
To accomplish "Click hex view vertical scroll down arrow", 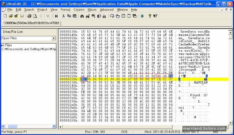I will tap(230, 123).
